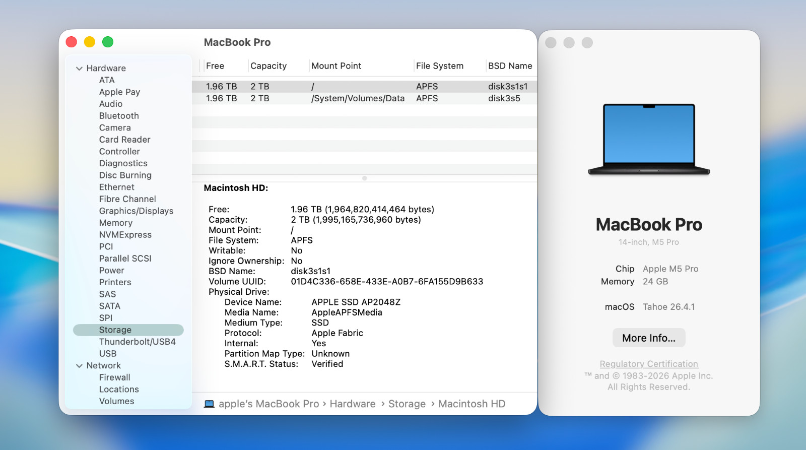This screenshot has width=806, height=450.
Task: Open the More Info button
Action: (648, 338)
